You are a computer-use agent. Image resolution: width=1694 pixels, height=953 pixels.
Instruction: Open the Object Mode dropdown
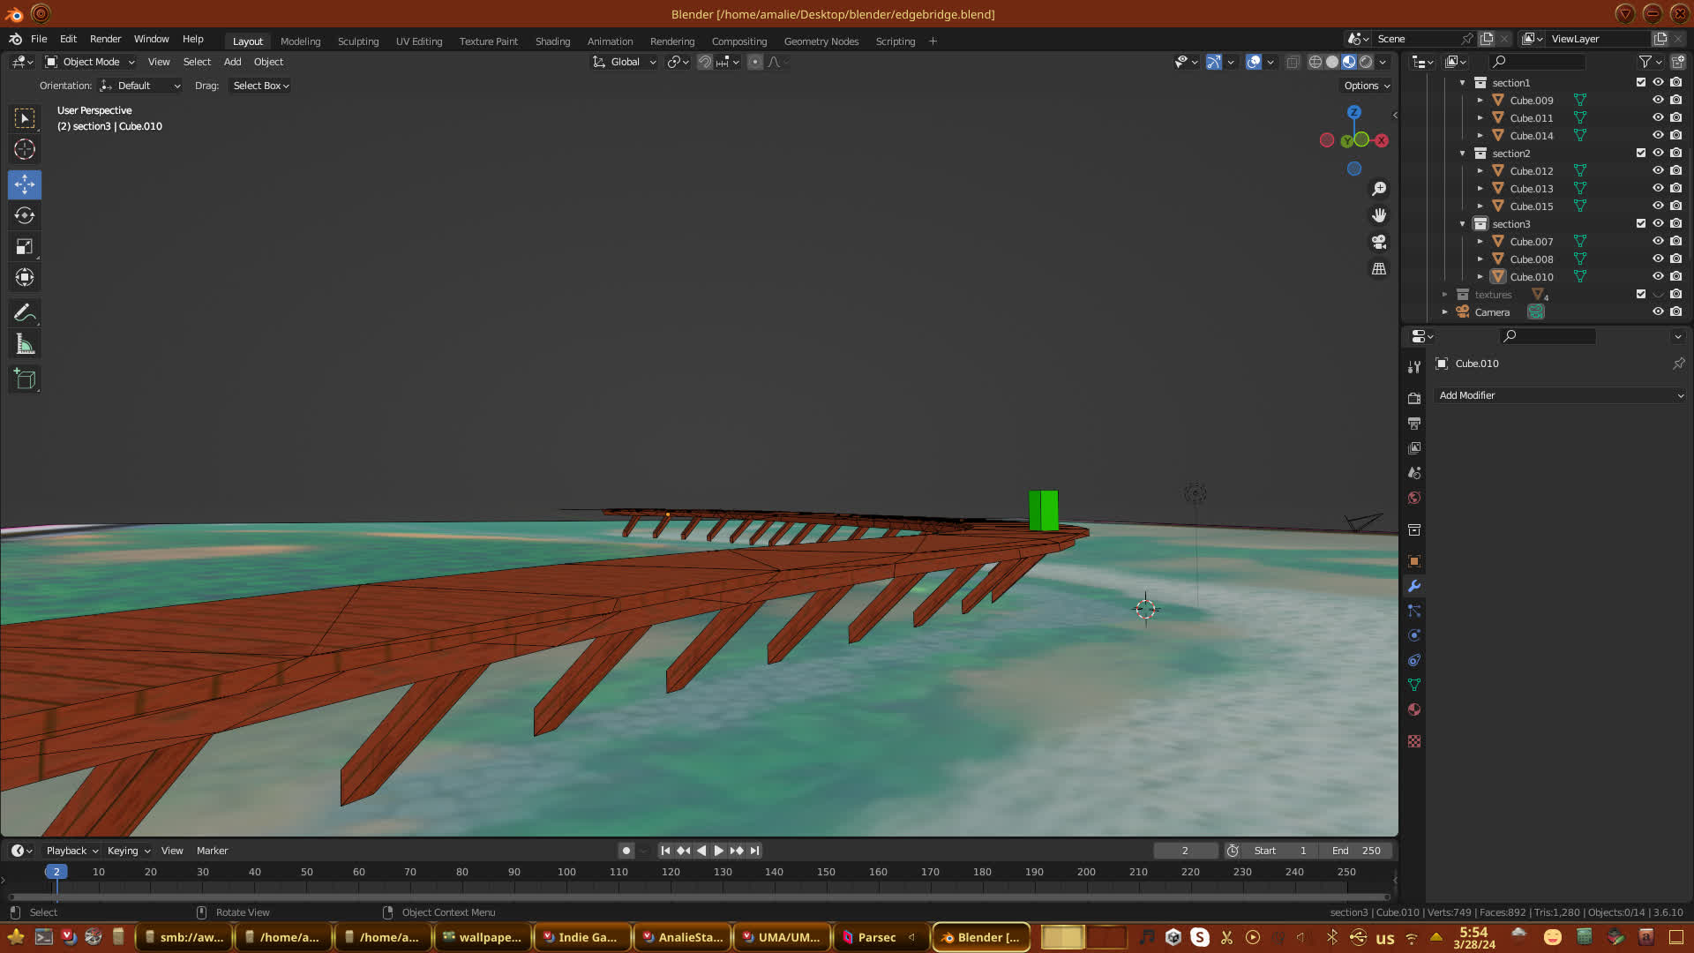90,62
